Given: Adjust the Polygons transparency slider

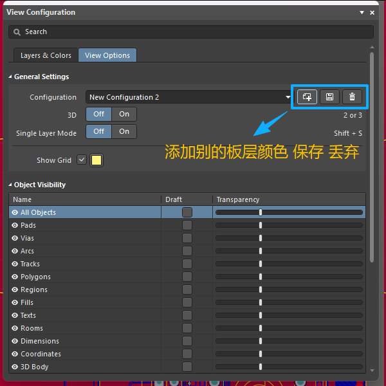Looking at the screenshot, I should tap(289, 277).
